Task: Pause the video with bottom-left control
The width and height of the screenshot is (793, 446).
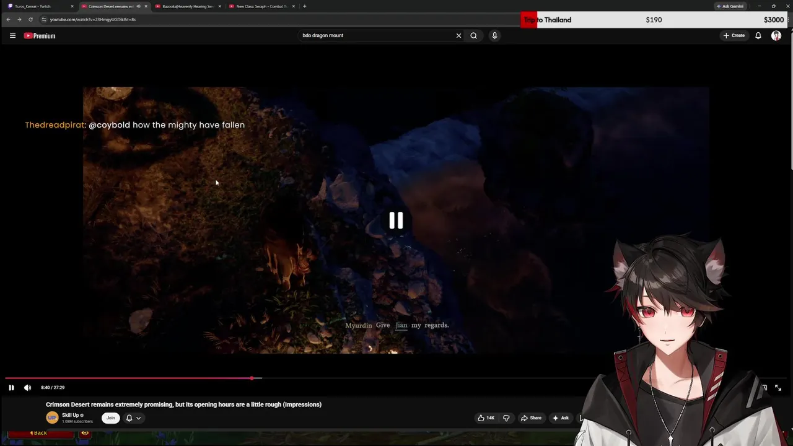Action: [11, 388]
